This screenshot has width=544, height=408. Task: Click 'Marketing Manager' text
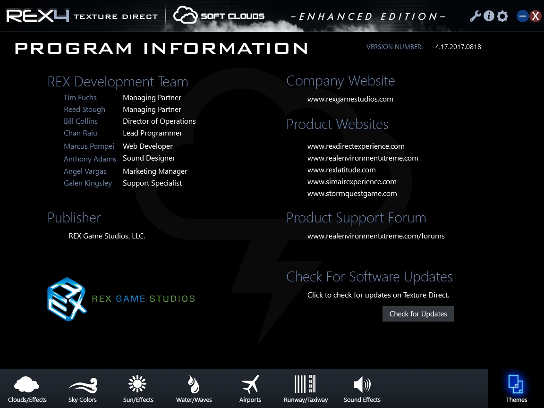(x=155, y=171)
